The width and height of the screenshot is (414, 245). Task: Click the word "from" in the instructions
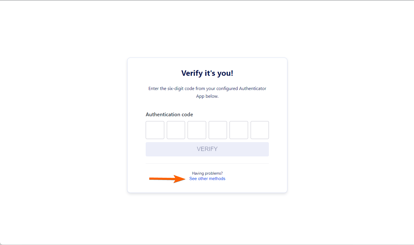click(x=200, y=89)
